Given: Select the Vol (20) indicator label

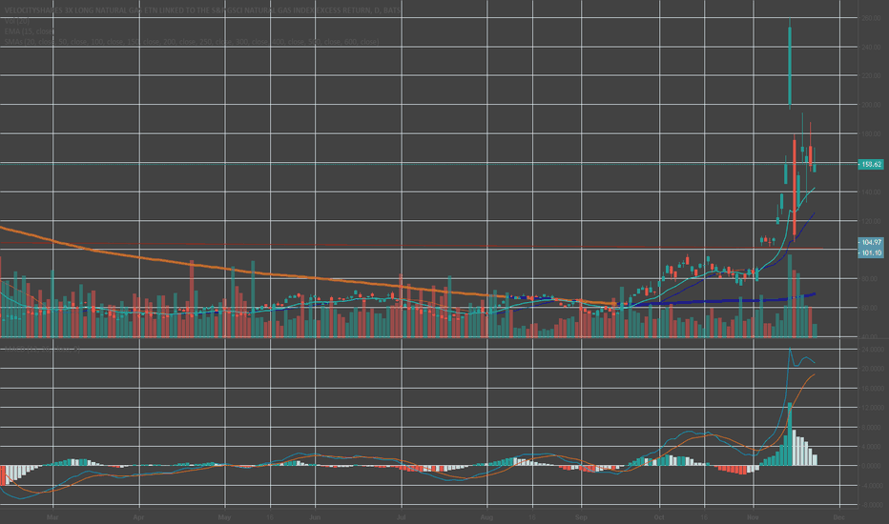Looking at the screenshot, I should (x=17, y=21).
